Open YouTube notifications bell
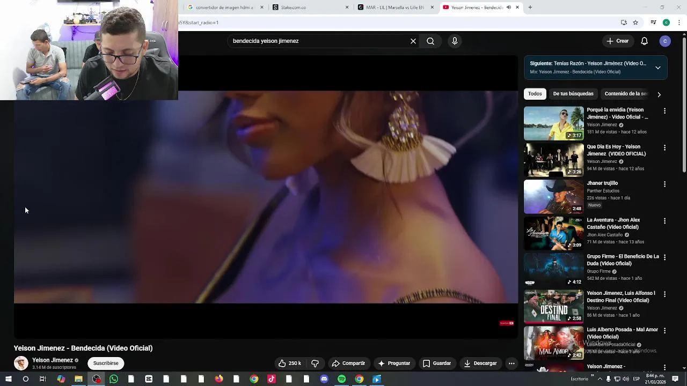687x386 pixels. click(645, 41)
